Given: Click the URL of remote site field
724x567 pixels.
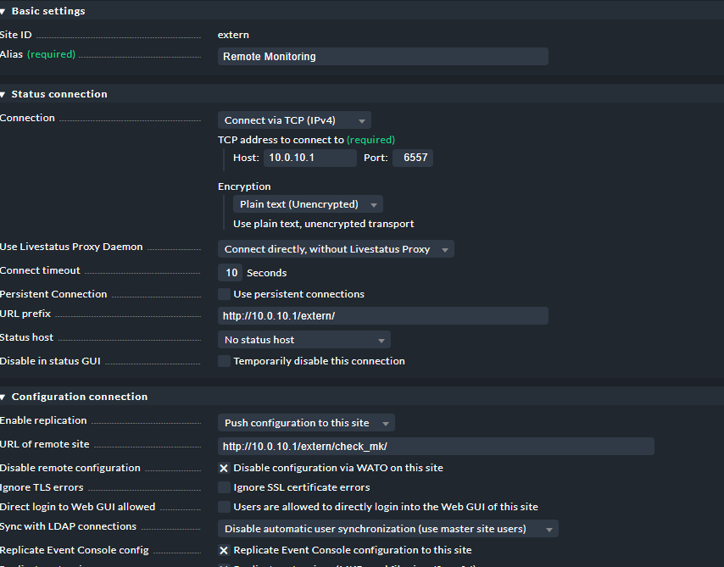Looking at the screenshot, I should (436, 447).
